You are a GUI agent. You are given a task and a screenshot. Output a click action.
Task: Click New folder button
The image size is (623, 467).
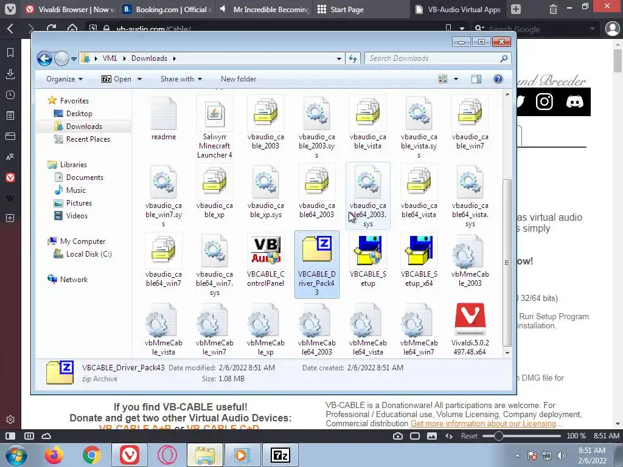click(238, 79)
